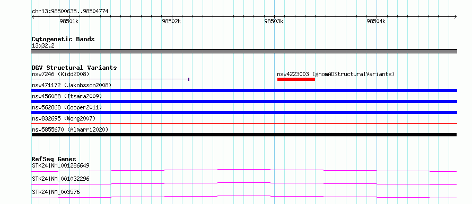
Task: Click the 98502k ruler tick label
Action: click(172, 21)
